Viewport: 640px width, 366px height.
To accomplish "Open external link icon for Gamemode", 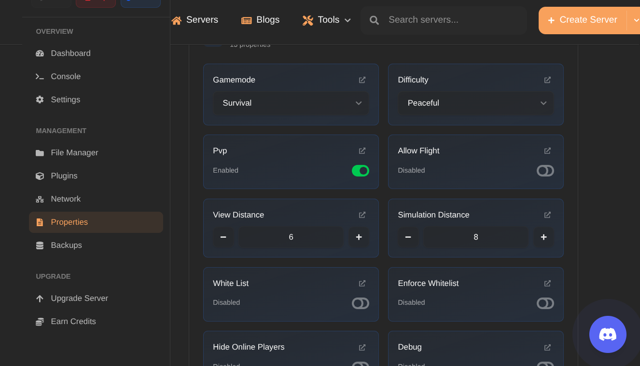I will tap(362, 80).
